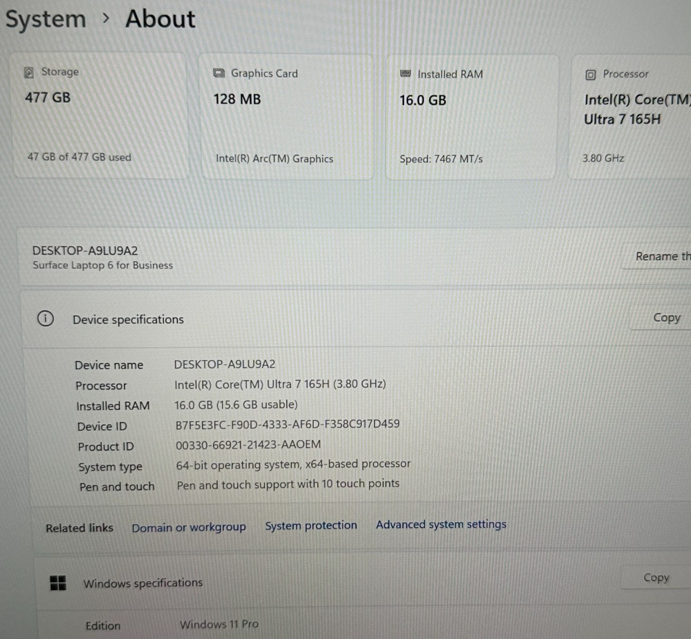Click the Installed RAM chip icon
Screen dimensions: 691x639
[x=406, y=74]
